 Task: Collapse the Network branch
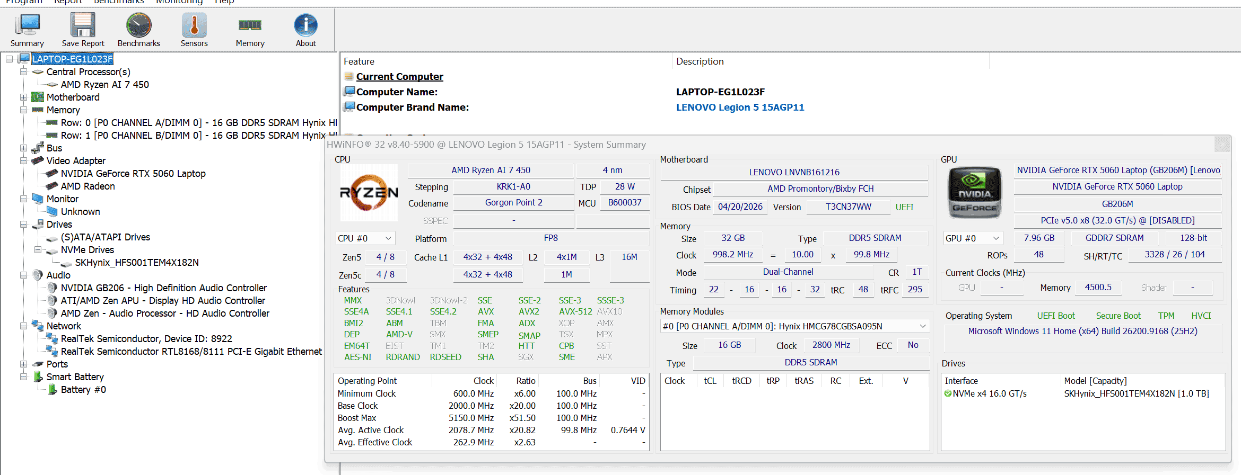coord(23,326)
